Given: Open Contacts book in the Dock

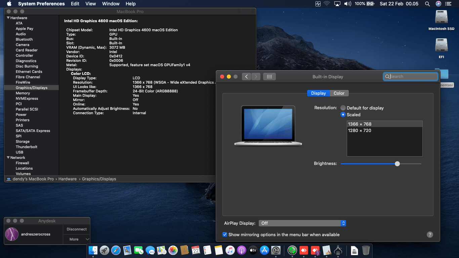Looking at the screenshot, I should [184, 250].
